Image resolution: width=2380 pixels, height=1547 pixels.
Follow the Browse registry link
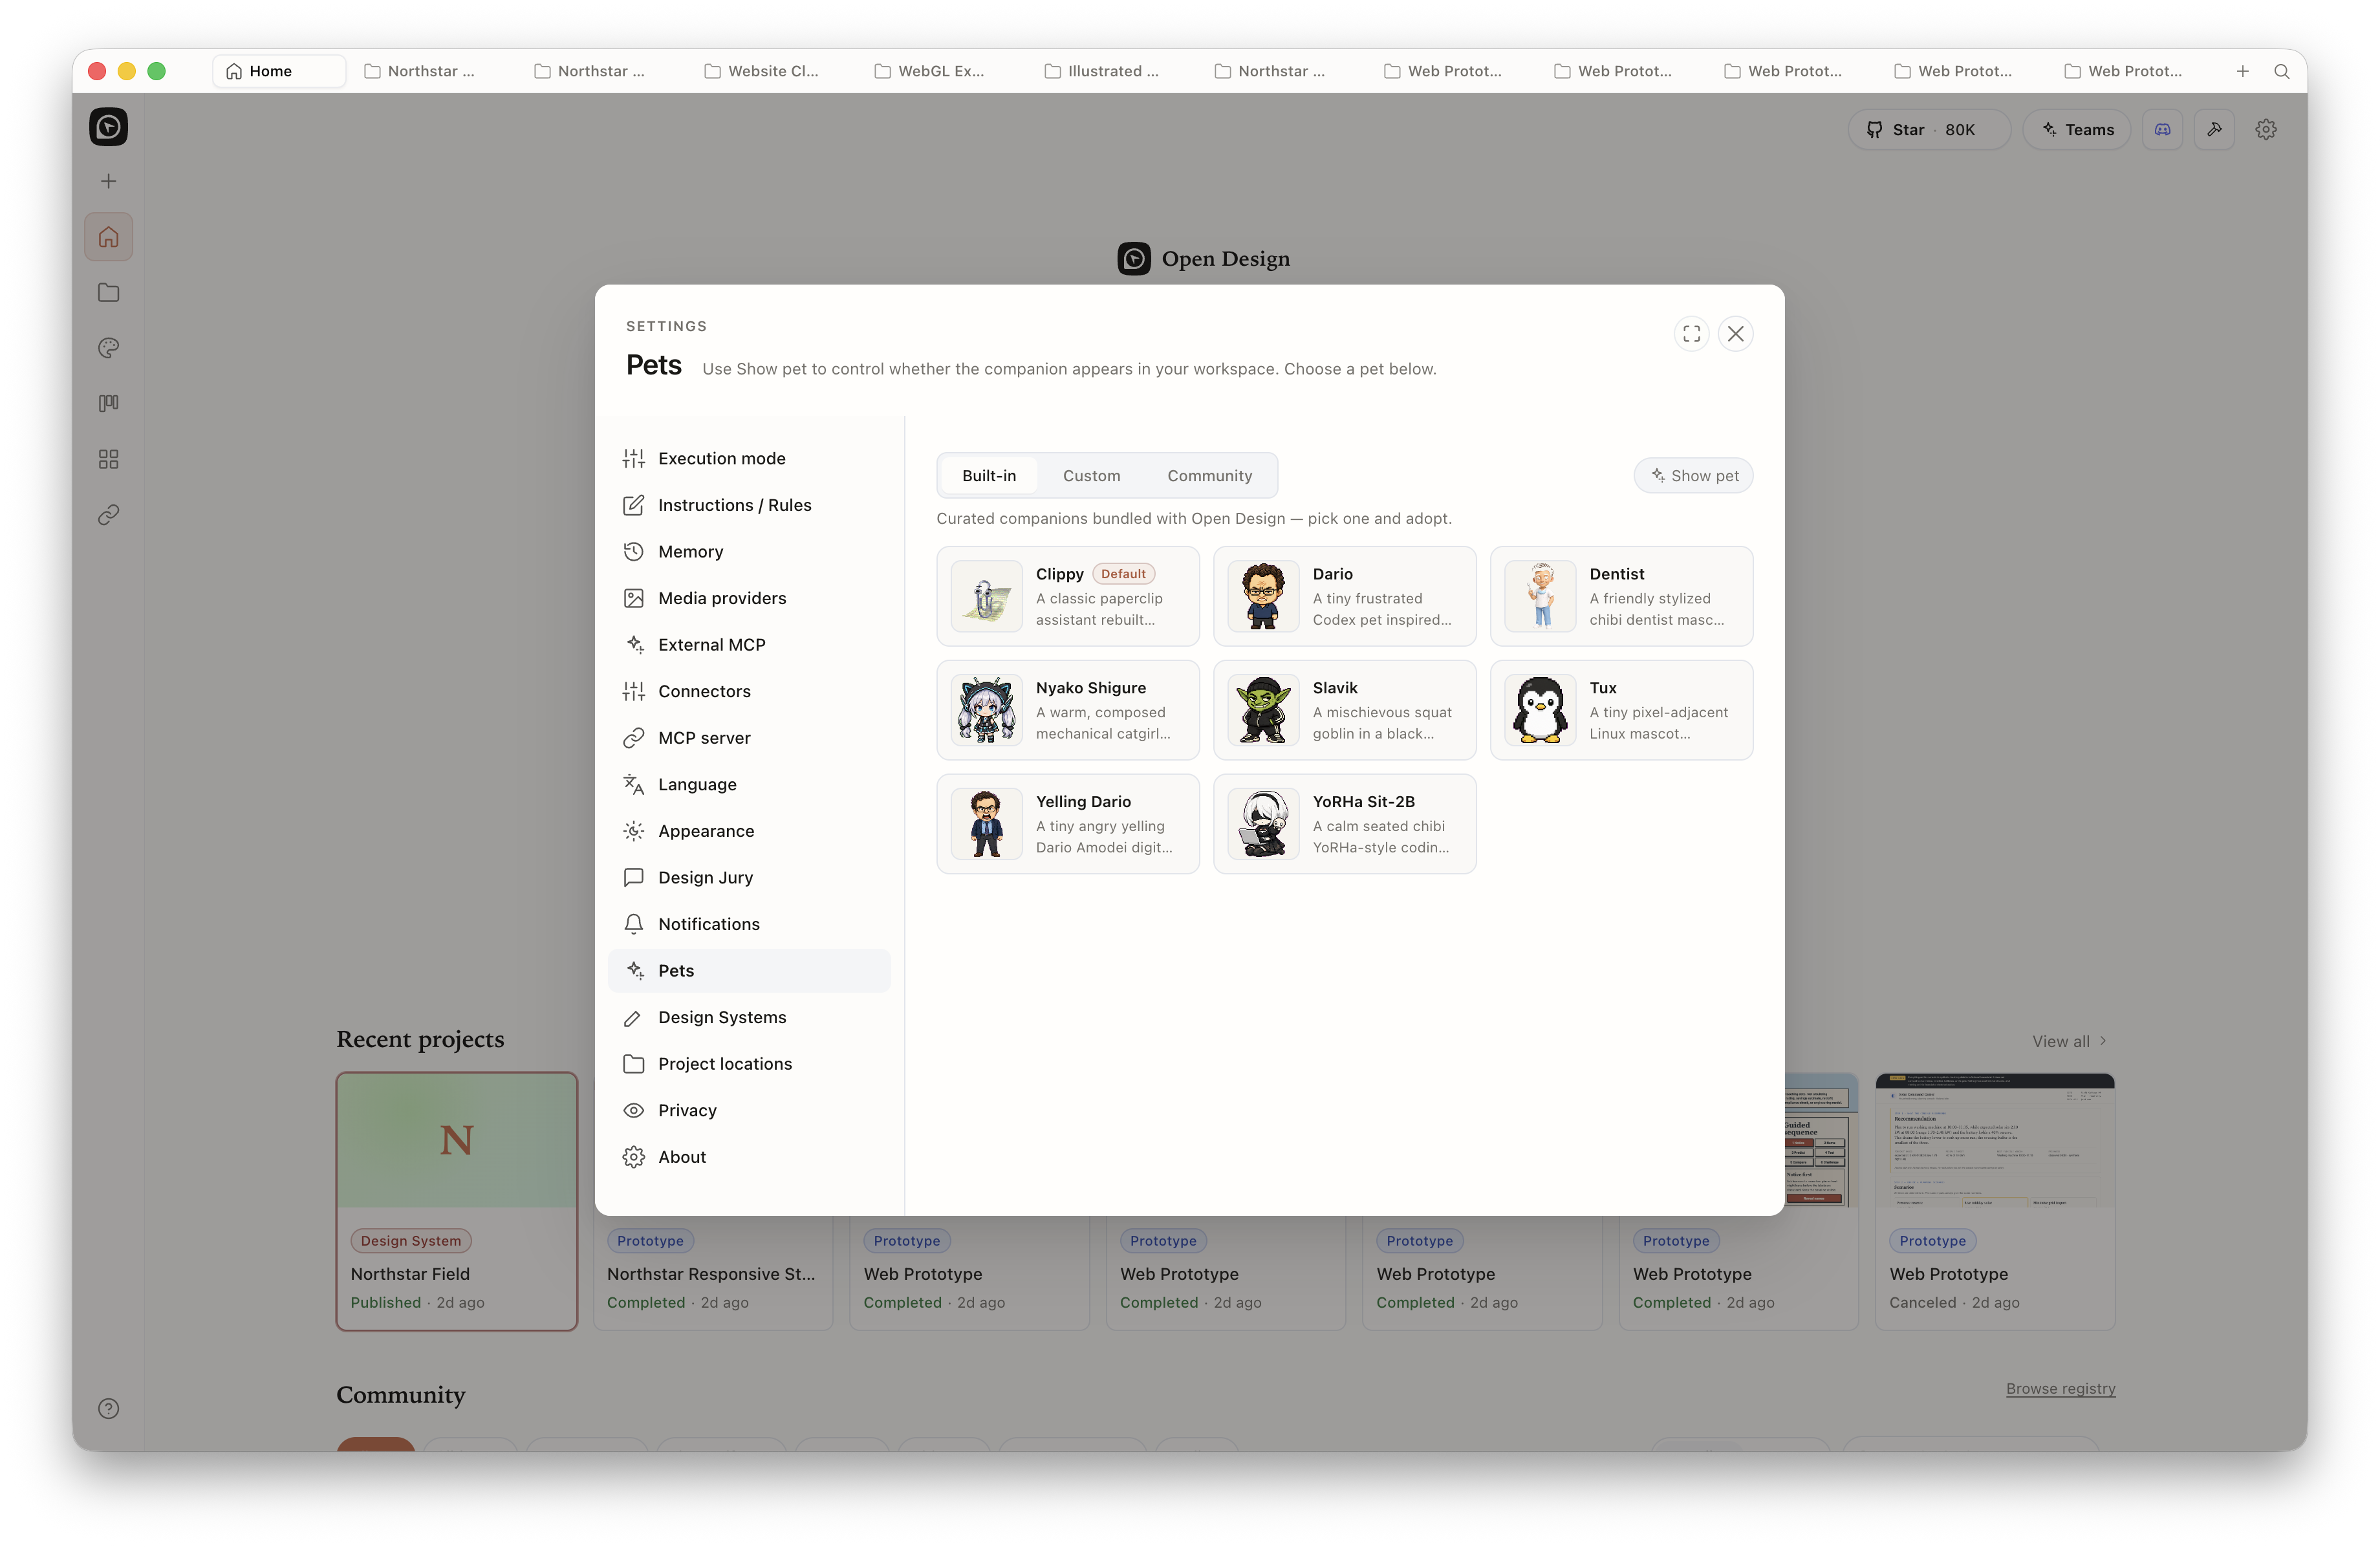(x=2060, y=1388)
